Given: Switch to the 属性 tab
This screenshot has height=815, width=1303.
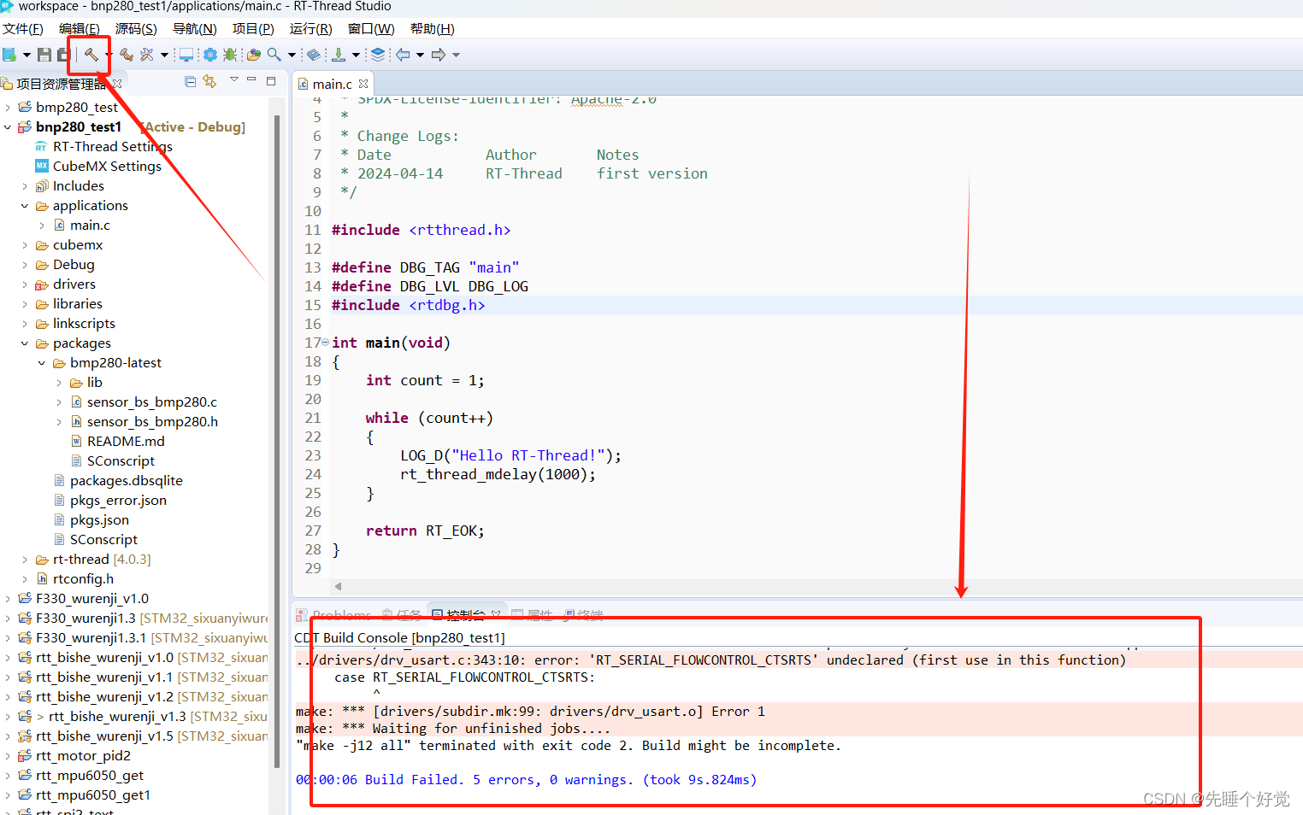Looking at the screenshot, I should [532, 615].
